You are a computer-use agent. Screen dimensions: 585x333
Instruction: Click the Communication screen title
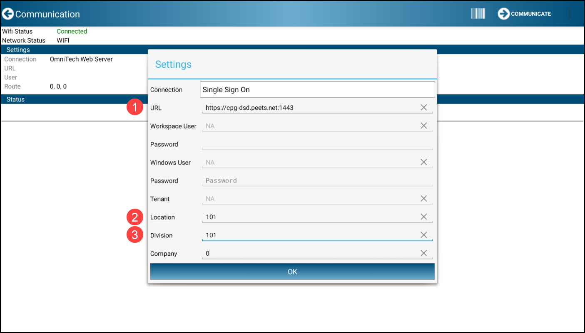[x=47, y=14]
